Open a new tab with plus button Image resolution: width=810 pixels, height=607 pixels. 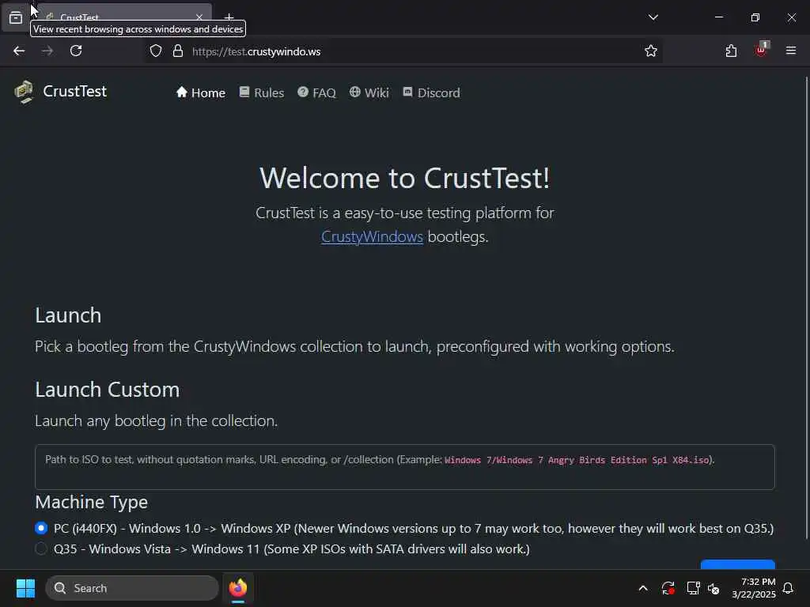point(229,17)
